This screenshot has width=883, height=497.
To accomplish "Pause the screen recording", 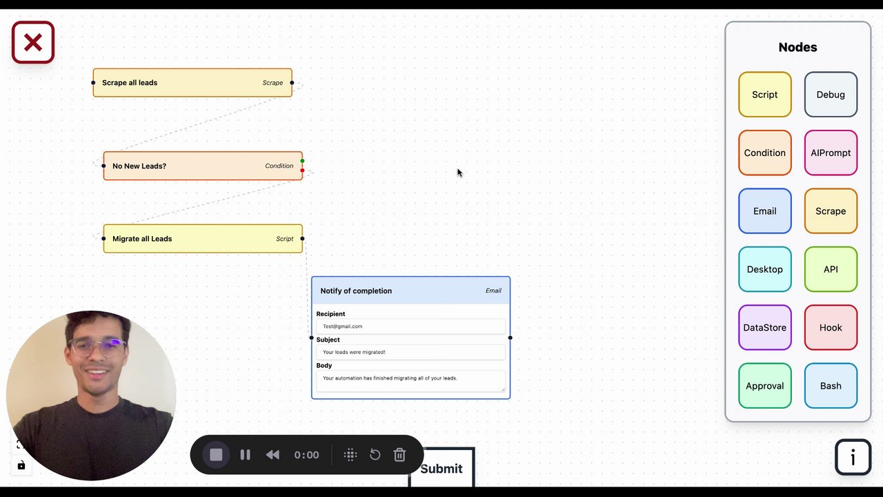I will (245, 455).
